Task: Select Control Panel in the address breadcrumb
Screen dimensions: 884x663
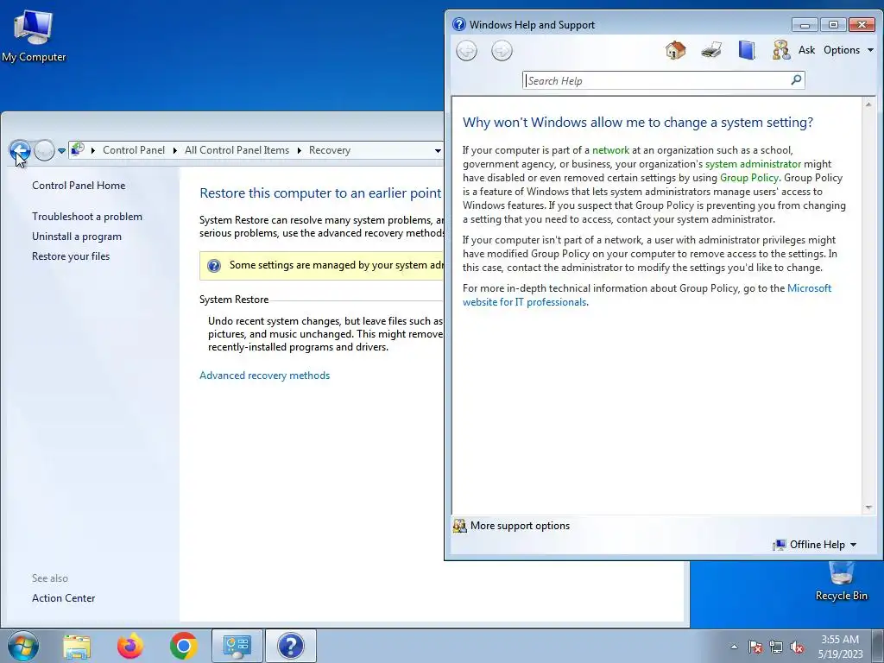Action: (134, 150)
